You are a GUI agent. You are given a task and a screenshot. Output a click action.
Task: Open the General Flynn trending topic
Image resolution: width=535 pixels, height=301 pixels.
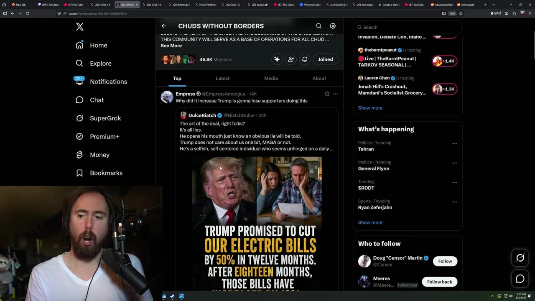[374, 168]
